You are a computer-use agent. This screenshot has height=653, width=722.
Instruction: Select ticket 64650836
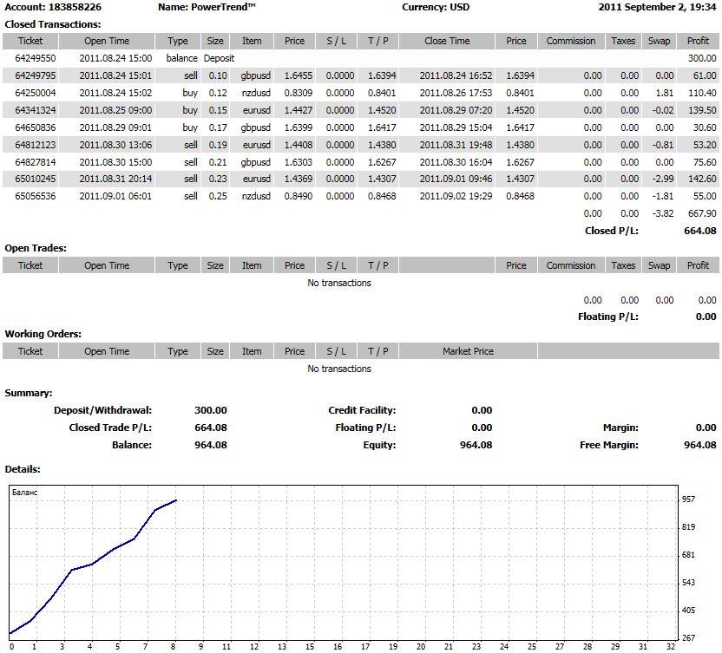click(x=36, y=127)
